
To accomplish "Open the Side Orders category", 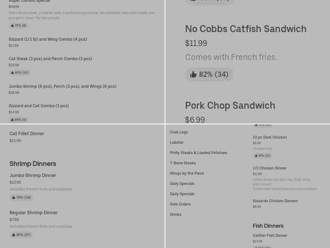I will 180,204.
